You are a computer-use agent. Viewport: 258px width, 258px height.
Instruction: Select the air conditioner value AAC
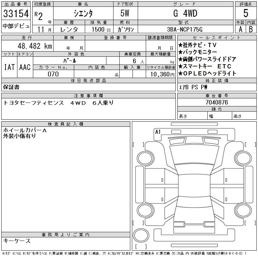tap(25, 67)
